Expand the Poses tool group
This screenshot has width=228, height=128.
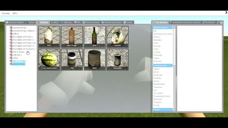163,110
